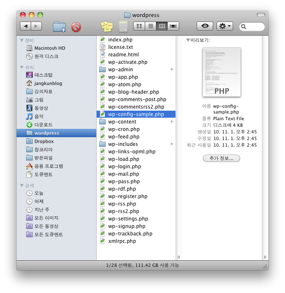Select wp-cron.php file

(x=136, y=129)
